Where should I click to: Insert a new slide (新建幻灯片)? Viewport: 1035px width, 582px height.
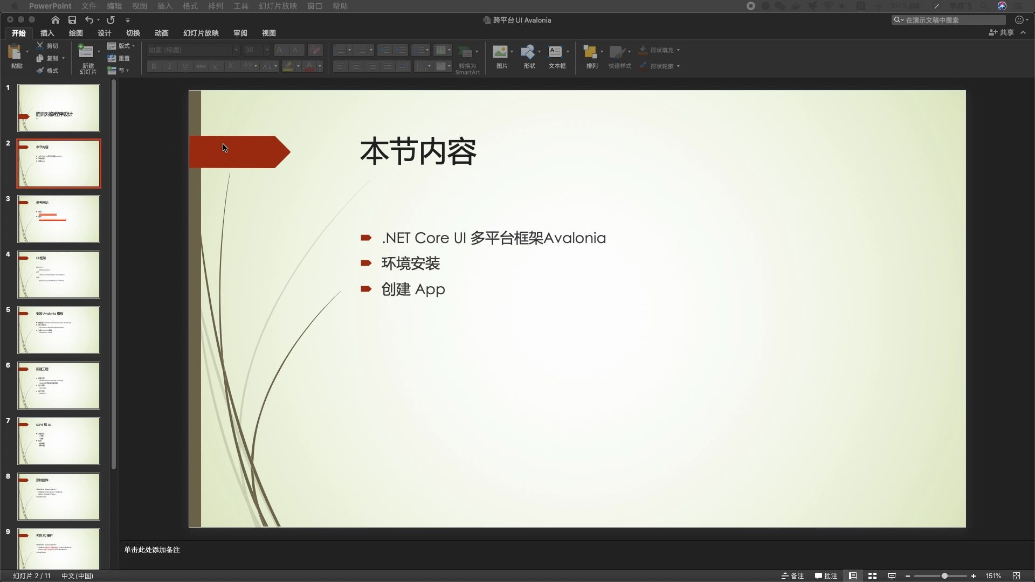(x=87, y=59)
